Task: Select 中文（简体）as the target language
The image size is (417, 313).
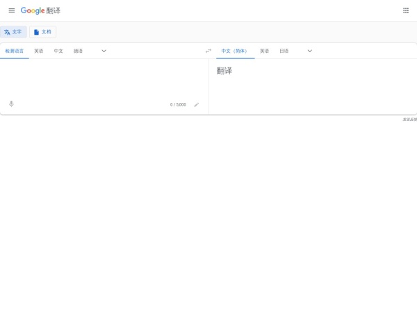Action: click(x=235, y=51)
